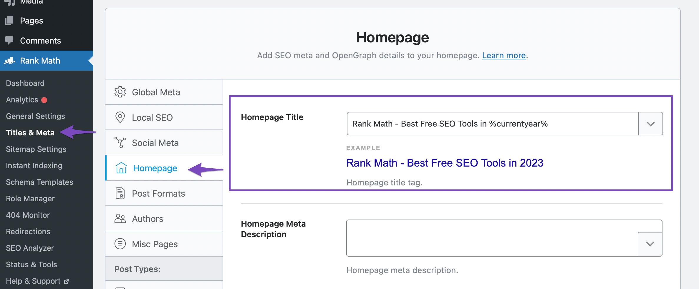This screenshot has width=699, height=289.
Task: Open SEO Analyzer
Action: click(x=30, y=248)
